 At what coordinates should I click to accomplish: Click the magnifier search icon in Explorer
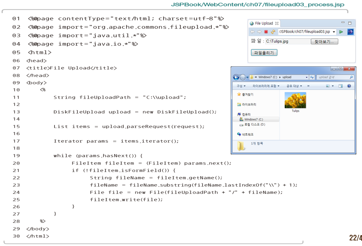351,77
